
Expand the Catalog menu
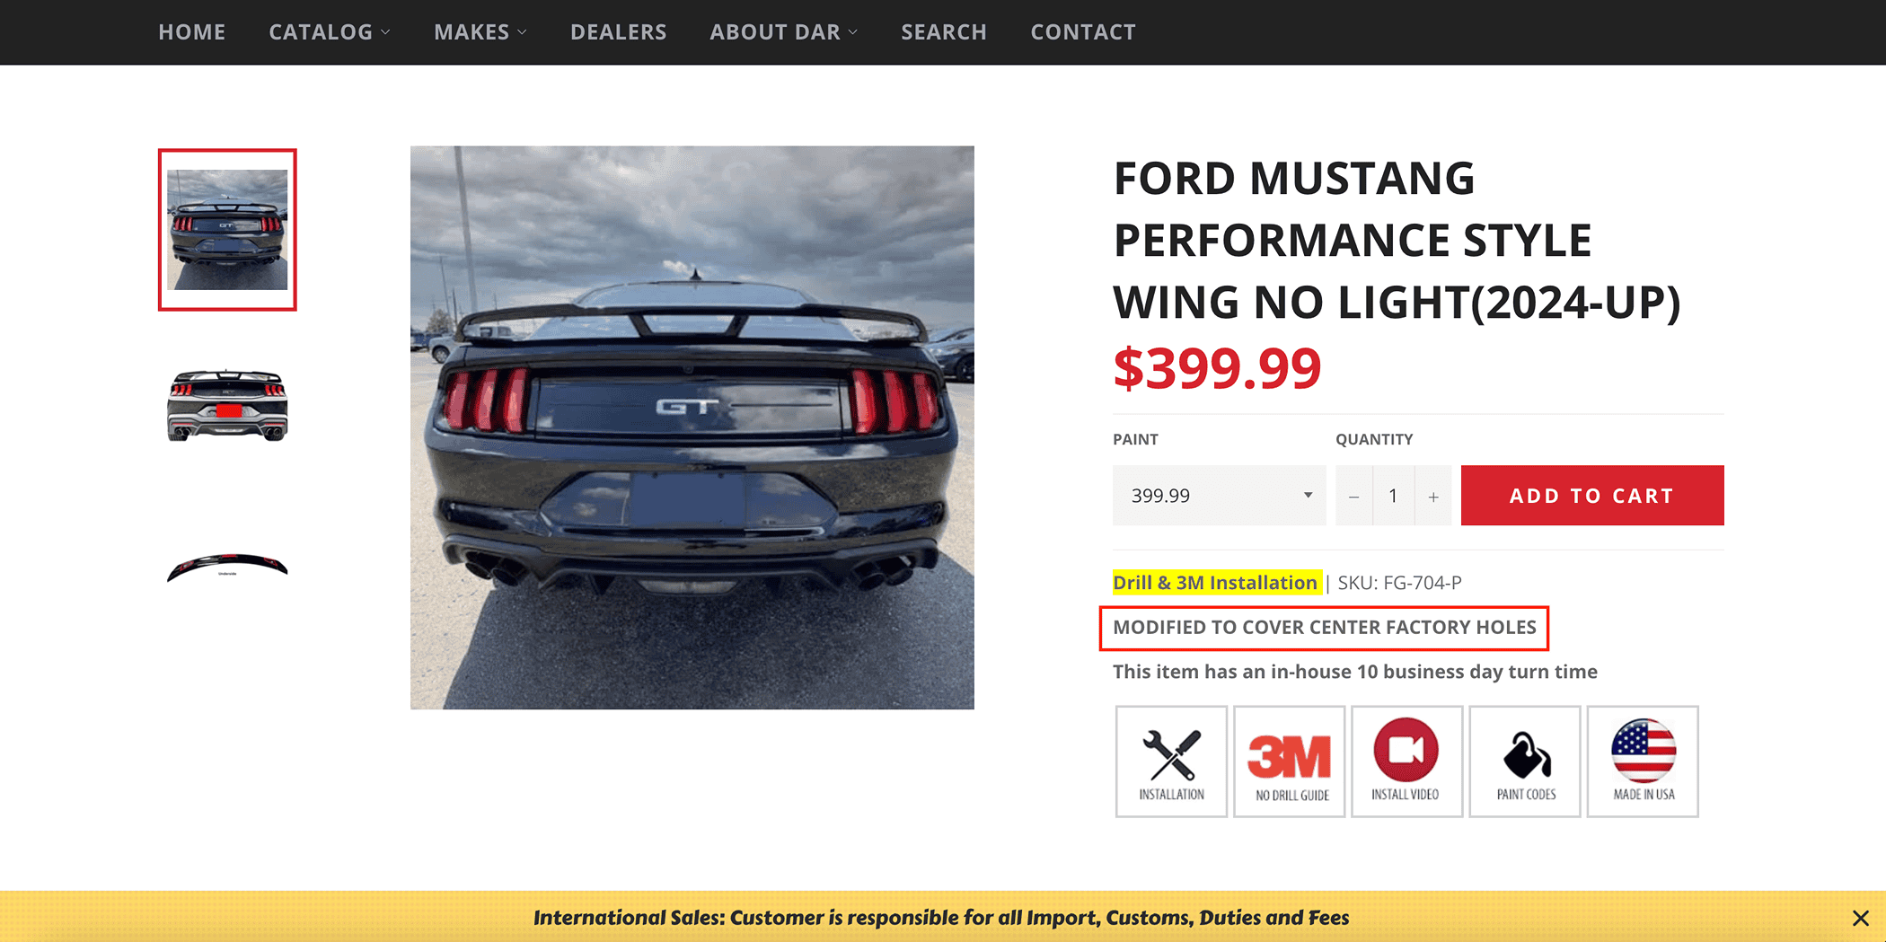point(330,32)
